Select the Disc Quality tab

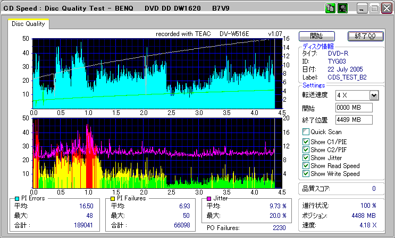click(x=28, y=24)
